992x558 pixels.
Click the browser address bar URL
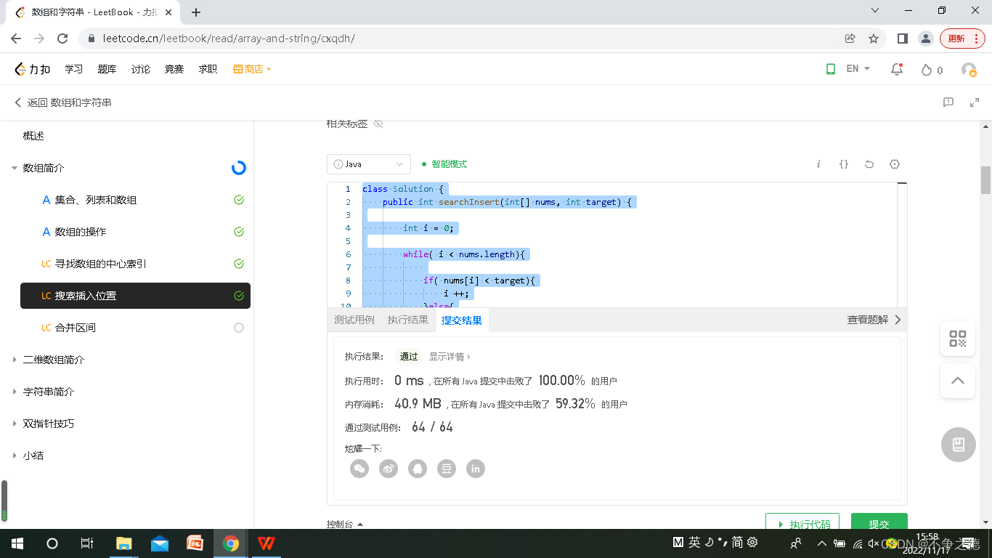(x=229, y=39)
